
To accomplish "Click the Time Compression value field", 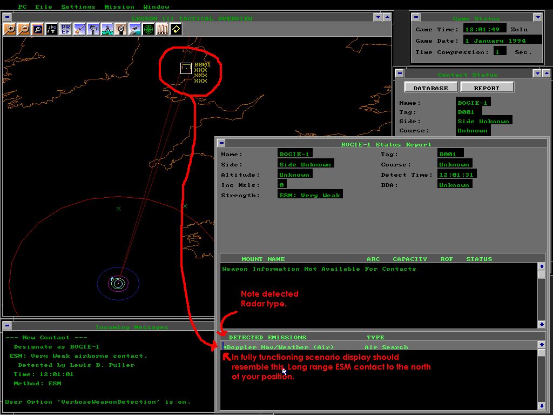I will point(500,51).
